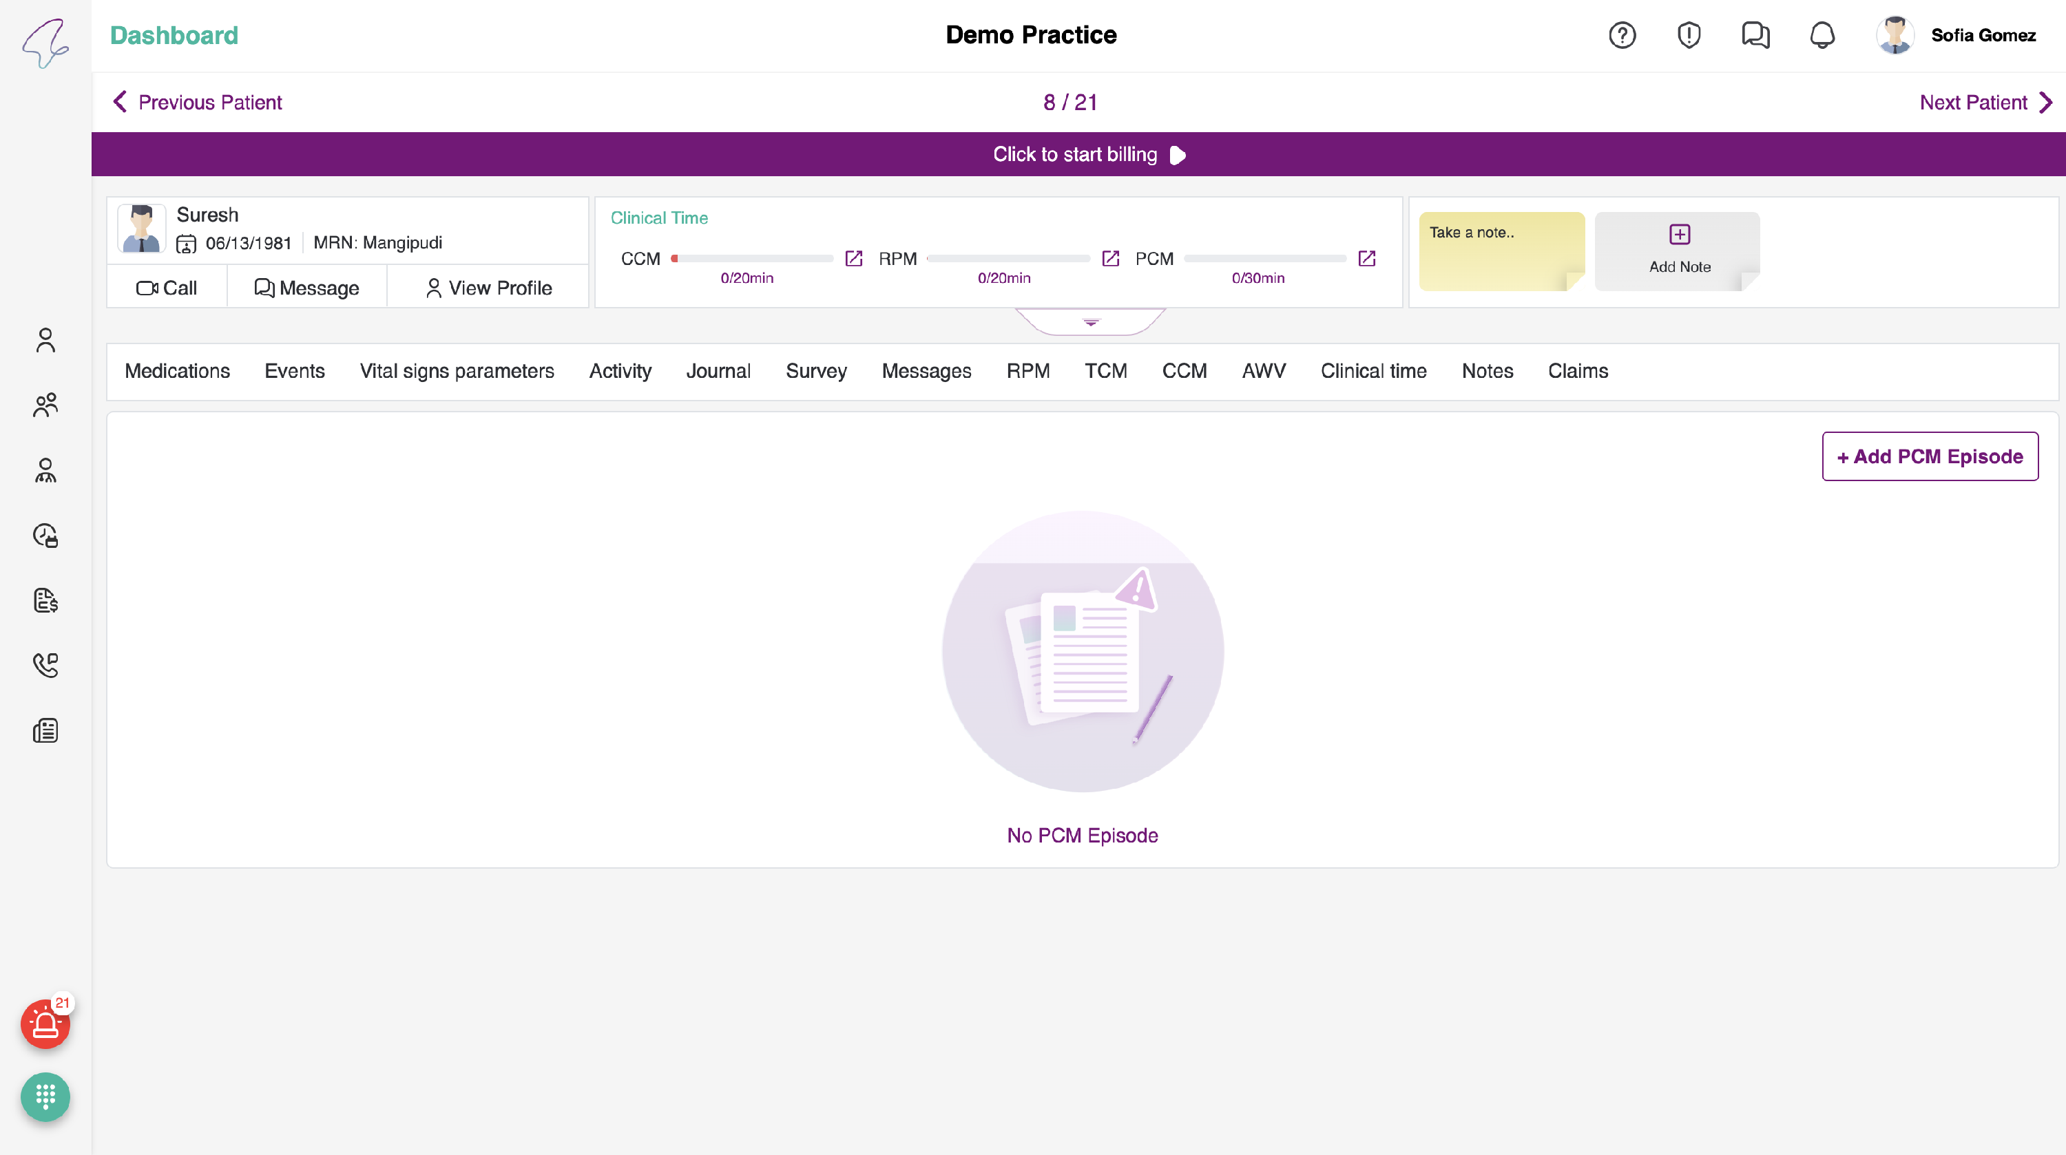Open the CCM clinical time popout icon
Viewport: 2066px width, 1155px height.
(x=853, y=258)
